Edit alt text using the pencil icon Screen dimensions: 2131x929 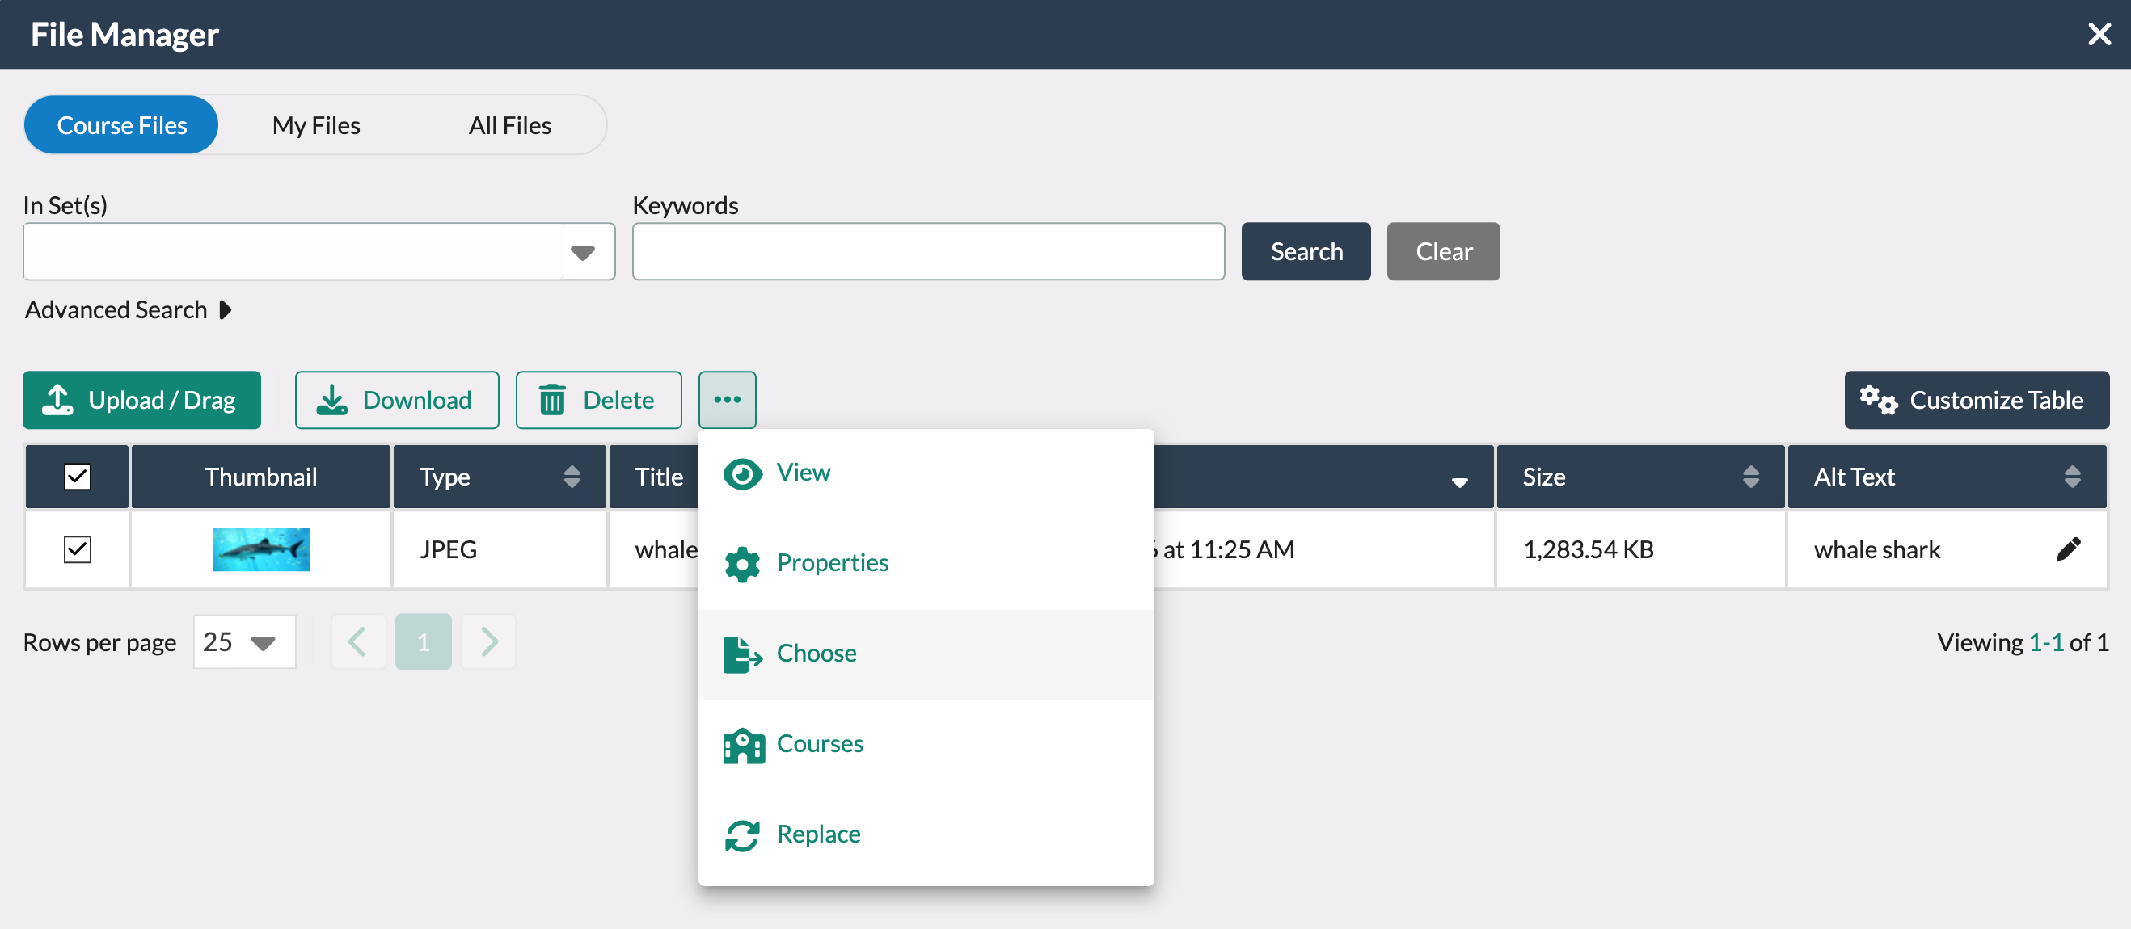(2070, 548)
